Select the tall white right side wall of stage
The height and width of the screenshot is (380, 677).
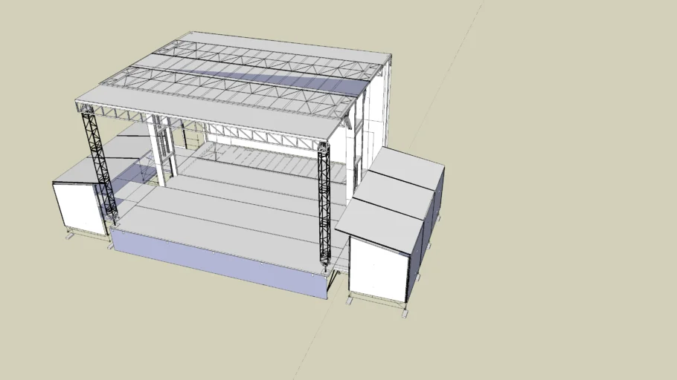click(x=377, y=111)
